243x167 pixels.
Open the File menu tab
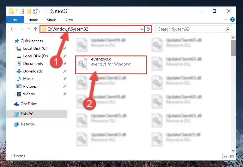click(x=15, y=20)
